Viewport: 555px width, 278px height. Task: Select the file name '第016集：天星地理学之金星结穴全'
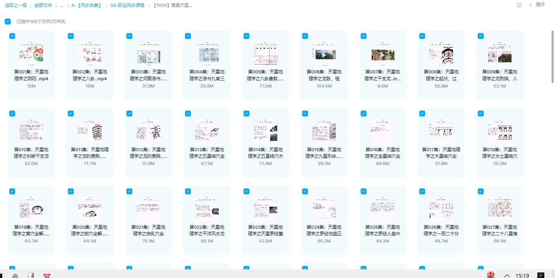[x=383, y=153]
